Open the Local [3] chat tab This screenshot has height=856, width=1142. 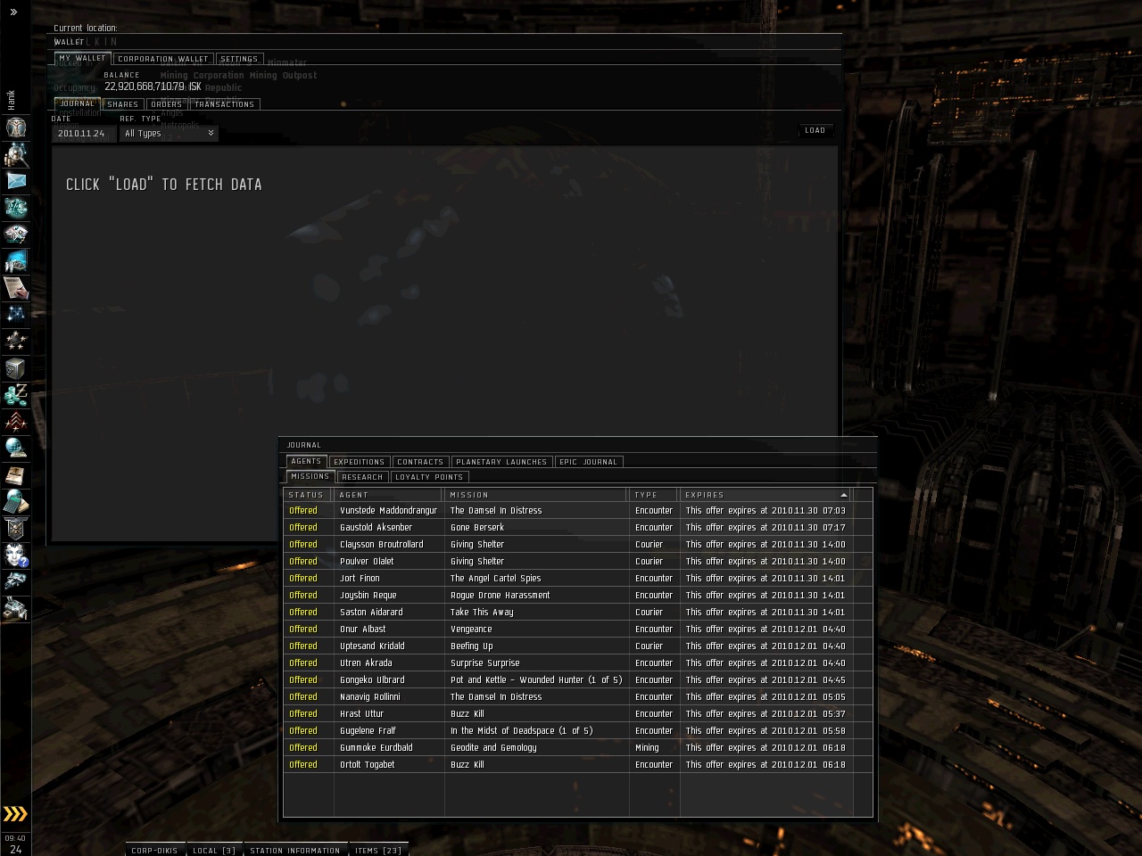click(214, 851)
